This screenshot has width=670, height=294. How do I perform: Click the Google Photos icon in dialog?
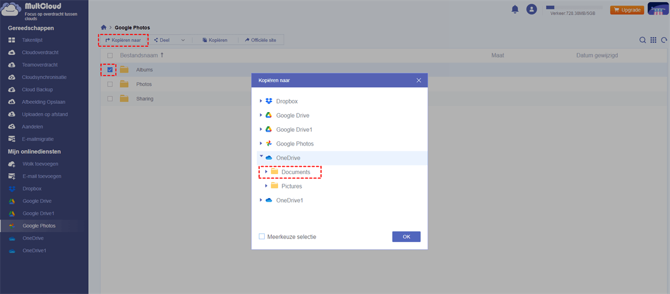(269, 143)
